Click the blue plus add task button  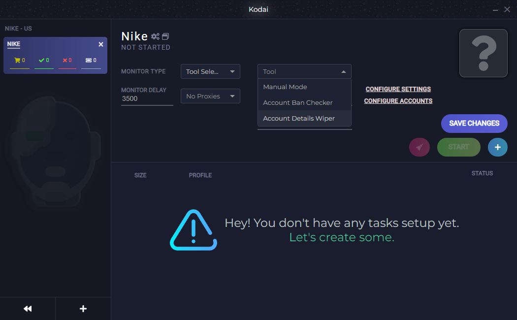coord(497,147)
